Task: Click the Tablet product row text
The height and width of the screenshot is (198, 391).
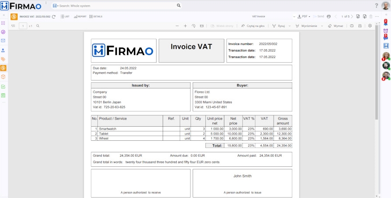Action: 104,133
